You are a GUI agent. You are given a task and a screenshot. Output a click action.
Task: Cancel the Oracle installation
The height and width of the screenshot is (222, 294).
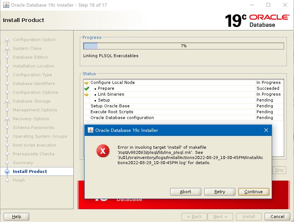277,217
